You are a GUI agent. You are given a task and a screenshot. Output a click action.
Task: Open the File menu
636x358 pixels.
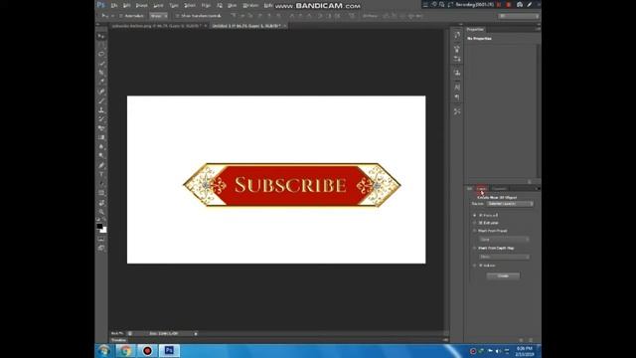114,5
